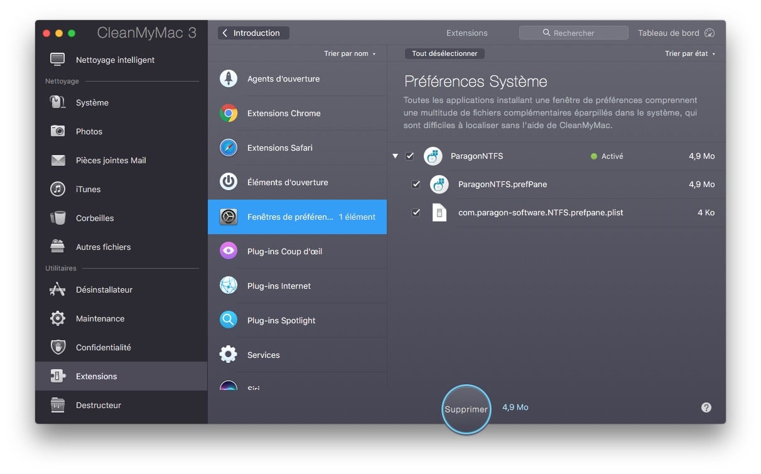Select Fenêtres de préférences category
Viewport: 761px width, 474px height.
click(x=298, y=217)
